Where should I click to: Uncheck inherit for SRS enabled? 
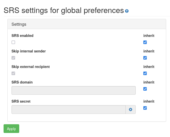click(x=145, y=42)
